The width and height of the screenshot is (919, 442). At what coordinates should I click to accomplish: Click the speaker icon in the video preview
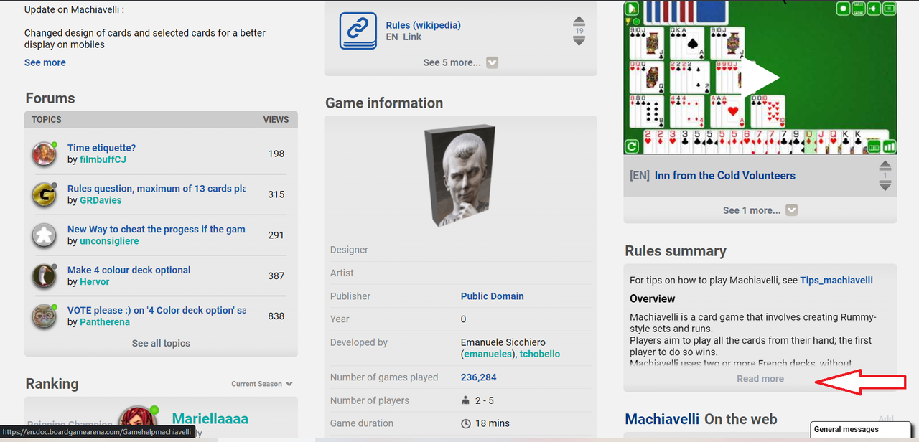pos(874,9)
